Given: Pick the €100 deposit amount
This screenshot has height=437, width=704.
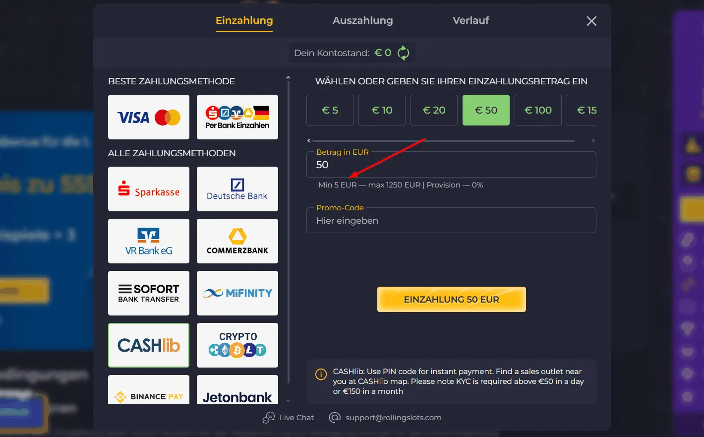Looking at the screenshot, I should 538,110.
